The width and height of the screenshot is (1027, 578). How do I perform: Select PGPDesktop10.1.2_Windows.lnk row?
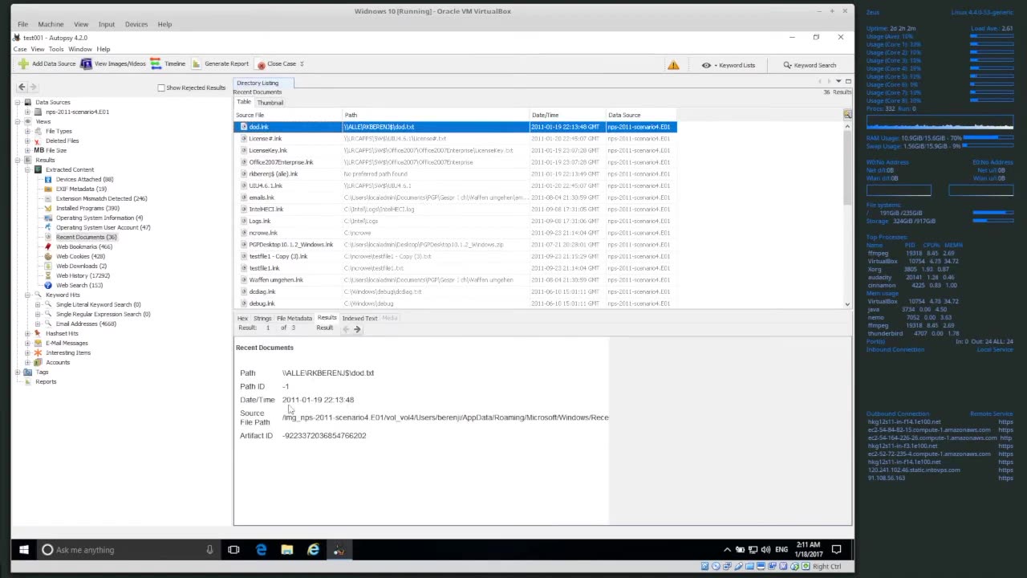point(455,245)
